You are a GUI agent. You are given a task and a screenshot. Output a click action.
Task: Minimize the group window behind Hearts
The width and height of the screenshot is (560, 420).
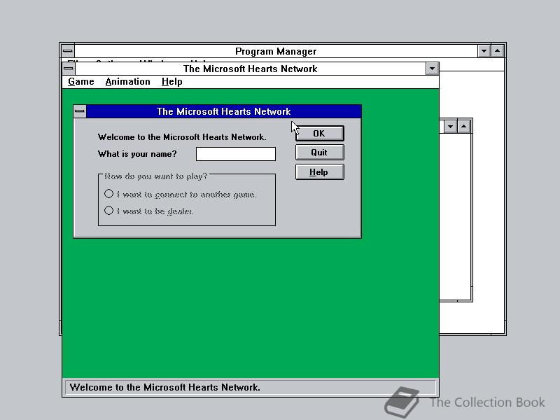pos(450,127)
